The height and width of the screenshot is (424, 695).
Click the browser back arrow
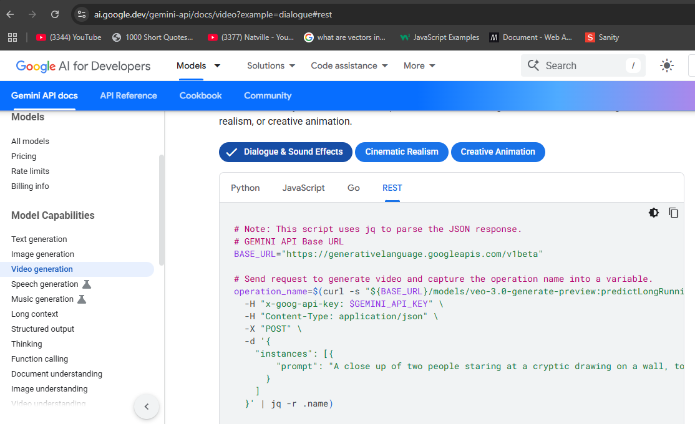tap(10, 14)
